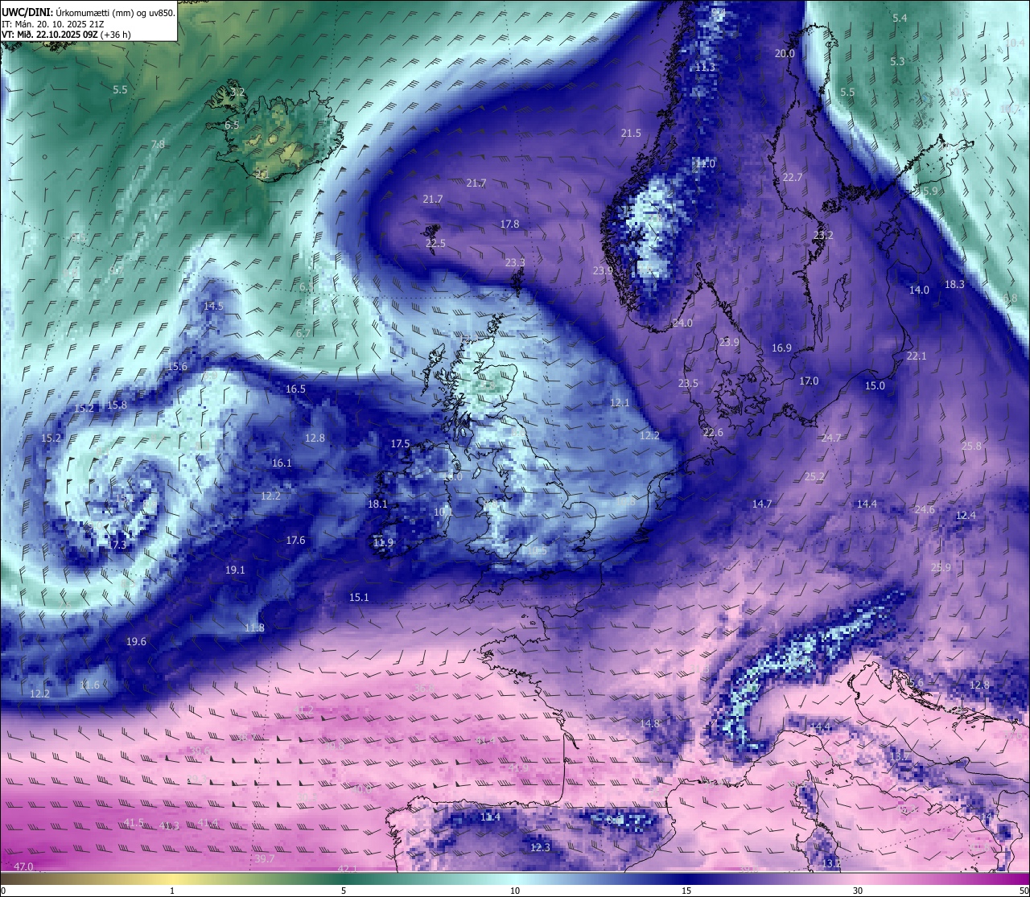
Task: Click the map value 7.3
Action: click(119, 545)
